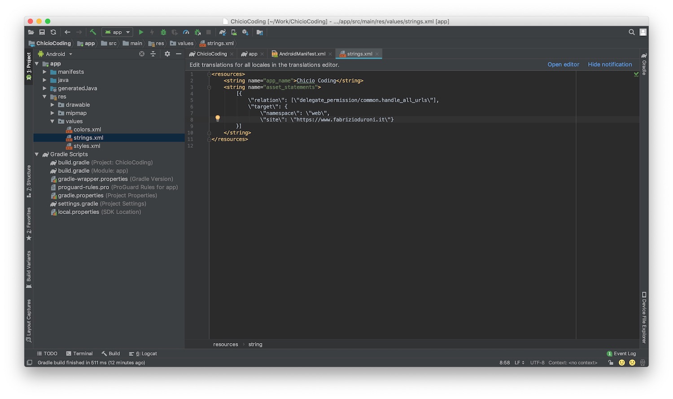This screenshot has height=399, width=673.
Task: Expand the manifests folder
Action: 44,72
